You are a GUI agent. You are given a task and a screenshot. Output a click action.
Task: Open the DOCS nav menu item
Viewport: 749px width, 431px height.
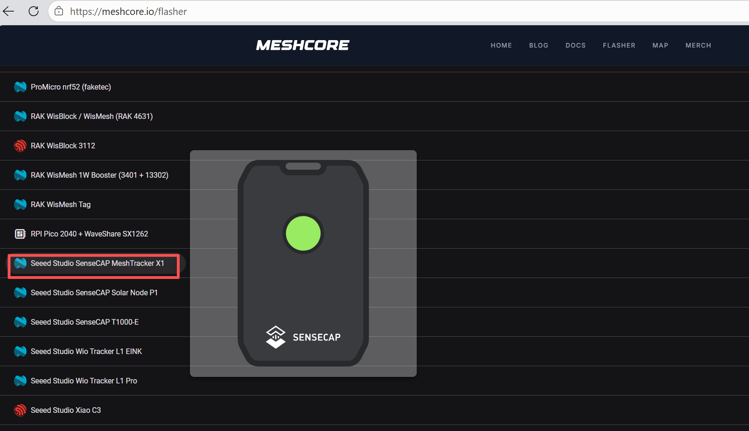(x=575, y=45)
